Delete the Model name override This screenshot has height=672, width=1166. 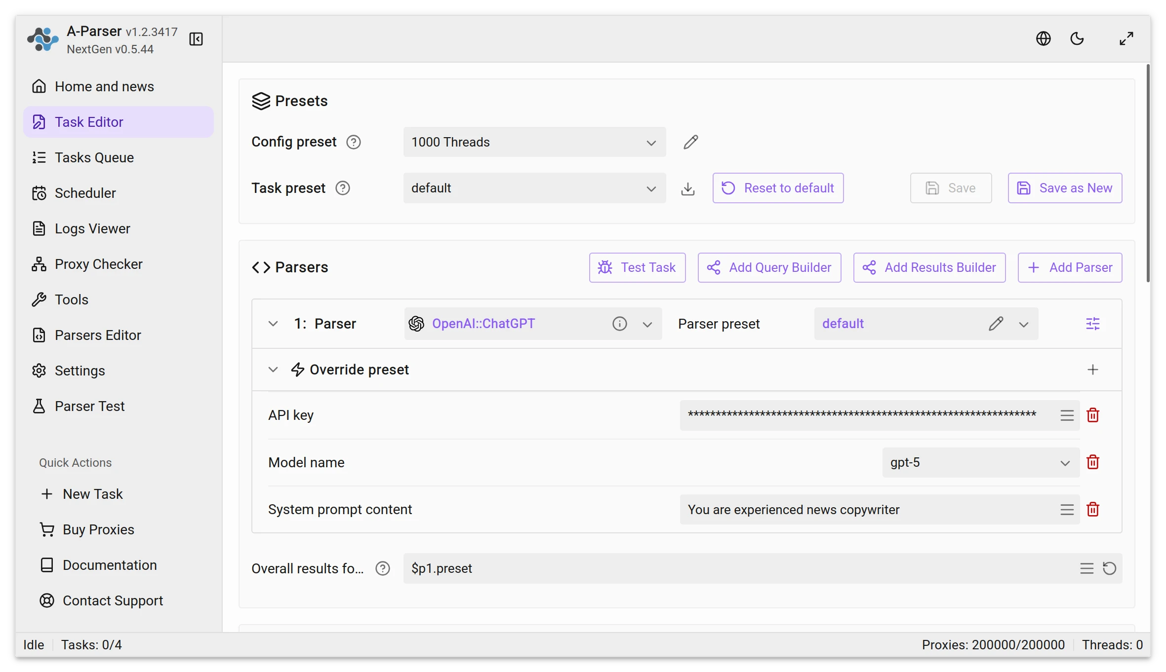click(1093, 462)
